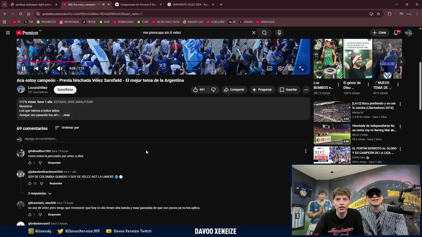Click the Agrega un comentario field
Screen dimensions: 422x237
point(165,139)
